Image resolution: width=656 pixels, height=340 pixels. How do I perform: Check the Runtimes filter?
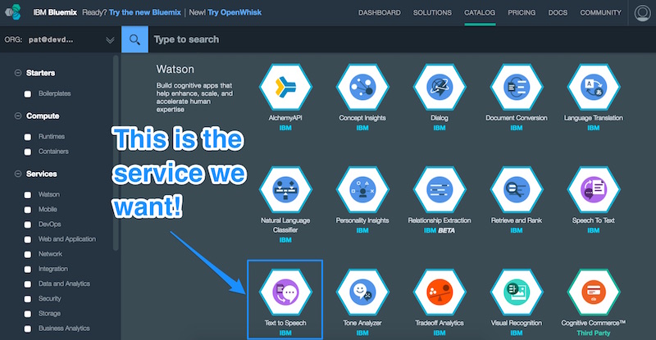pos(28,137)
